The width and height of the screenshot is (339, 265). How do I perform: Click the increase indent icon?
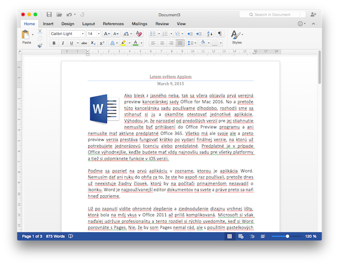point(199,34)
